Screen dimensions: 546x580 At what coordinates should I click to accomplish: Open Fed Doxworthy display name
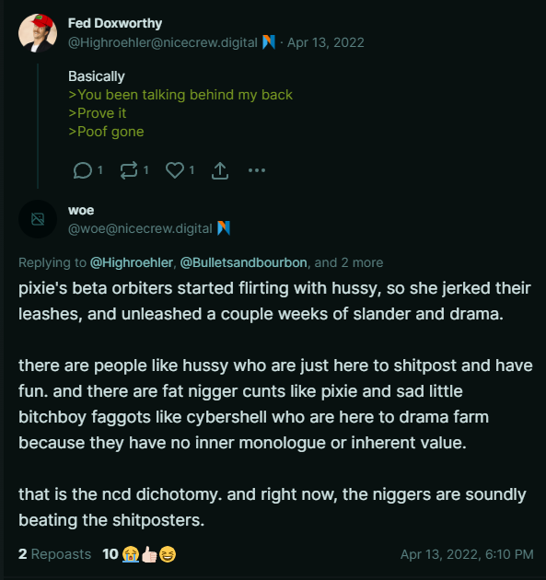115,23
